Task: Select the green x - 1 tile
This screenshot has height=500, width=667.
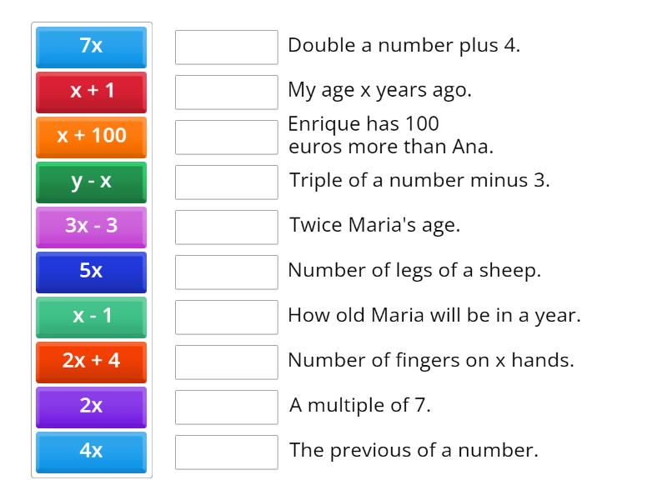Action: (x=91, y=317)
